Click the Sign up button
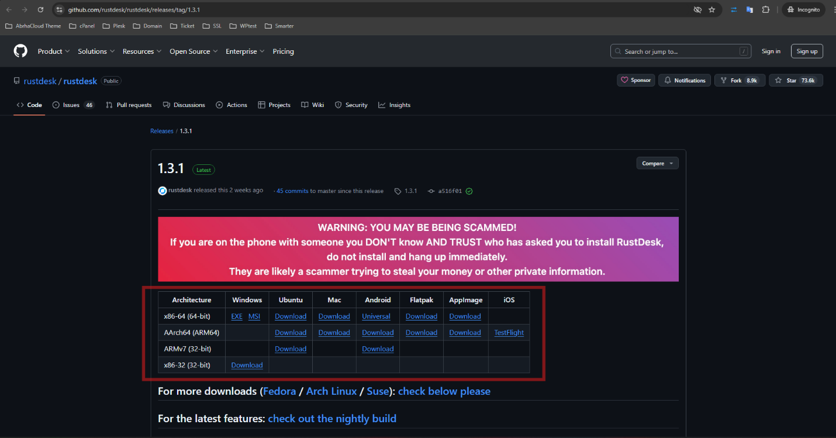 807,51
